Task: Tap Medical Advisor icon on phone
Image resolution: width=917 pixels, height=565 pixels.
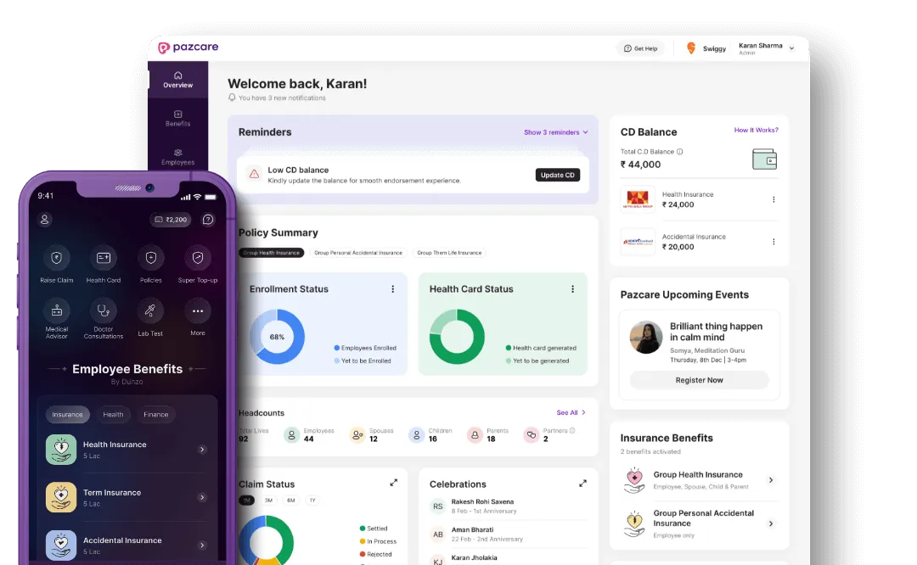Action: pos(57,310)
